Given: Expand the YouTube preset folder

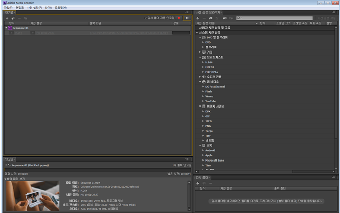Looking at the screenshot, I should coord(203,101).
